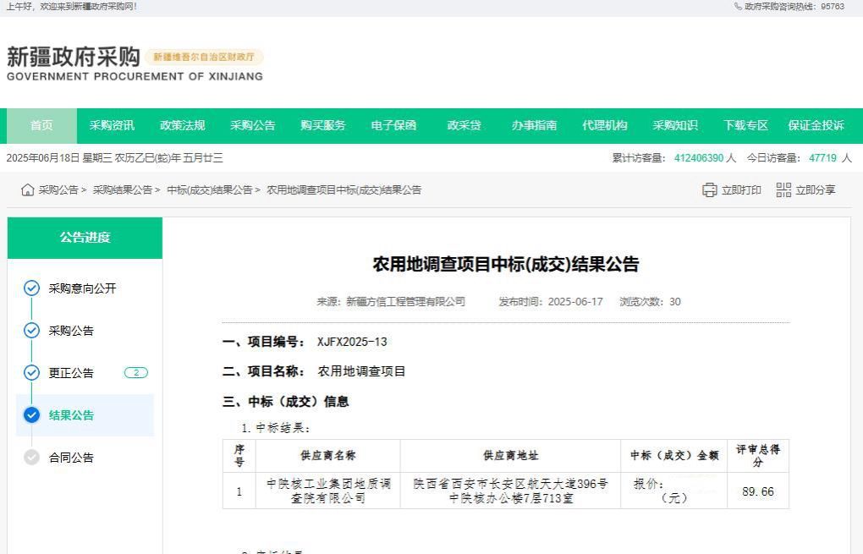Click the QR code share icon
Screen dimensions: 863x554
coord(783,190)
